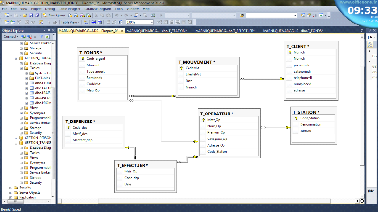The width and height of the screenshot is (378, 212).
Task: Expand the GESTION_PERSON database node
Action: (16, 138)
